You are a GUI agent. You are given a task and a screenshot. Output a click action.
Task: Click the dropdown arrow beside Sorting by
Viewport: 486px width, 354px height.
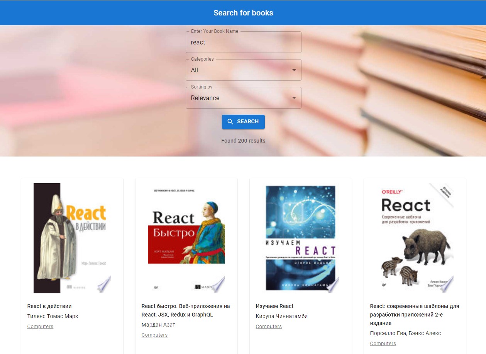293,98
